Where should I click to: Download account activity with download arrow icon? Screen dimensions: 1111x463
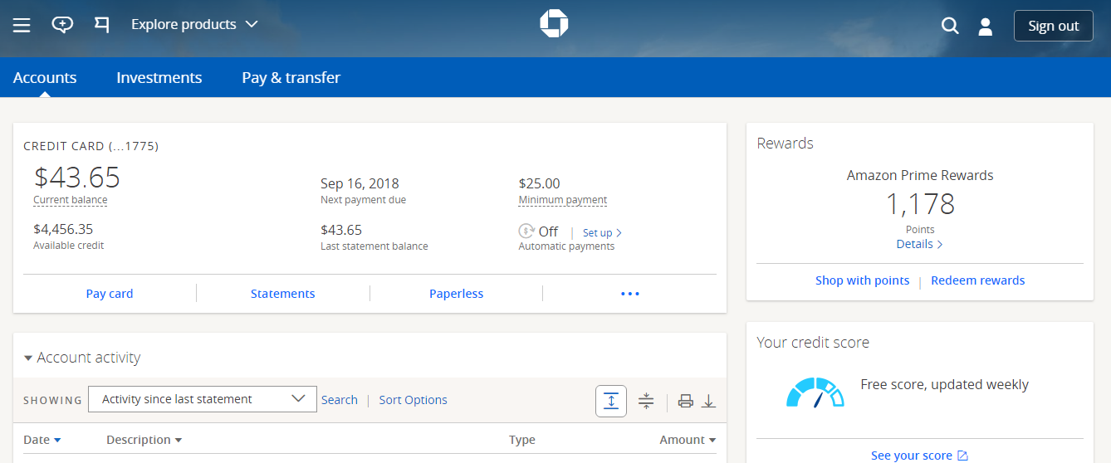tap(708, 401)
